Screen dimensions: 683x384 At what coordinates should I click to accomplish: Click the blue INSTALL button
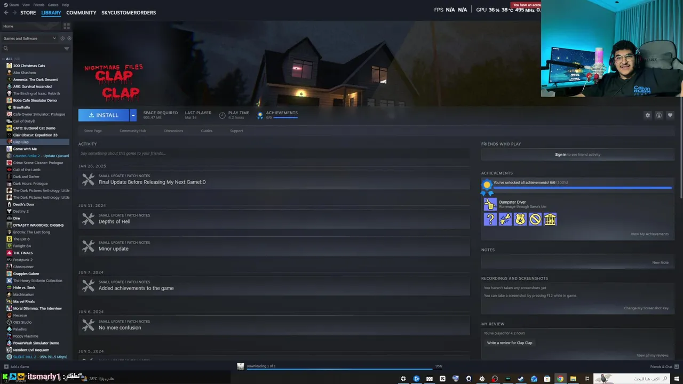104,115
